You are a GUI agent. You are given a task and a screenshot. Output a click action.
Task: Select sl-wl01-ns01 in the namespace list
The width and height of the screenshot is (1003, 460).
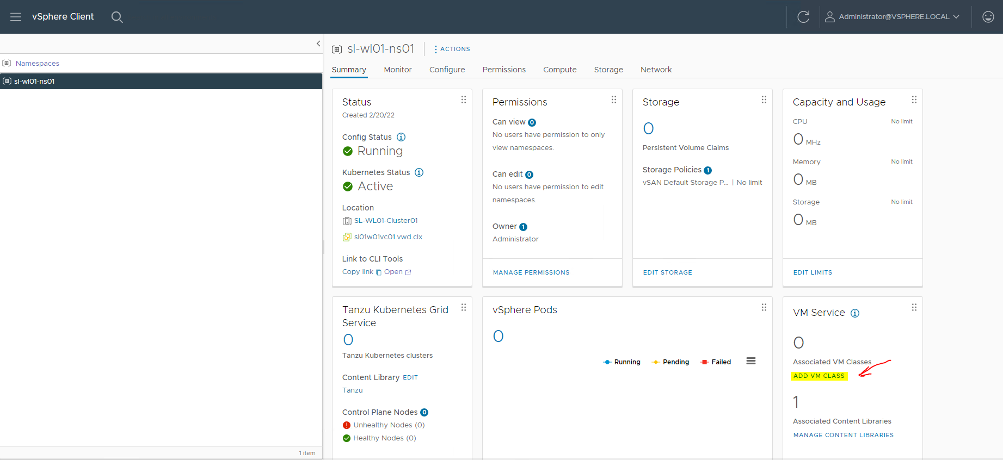(x=161, y=81)
